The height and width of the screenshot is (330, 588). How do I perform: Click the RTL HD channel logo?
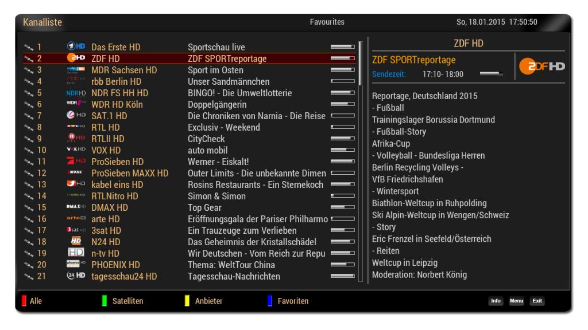(76, 127)
